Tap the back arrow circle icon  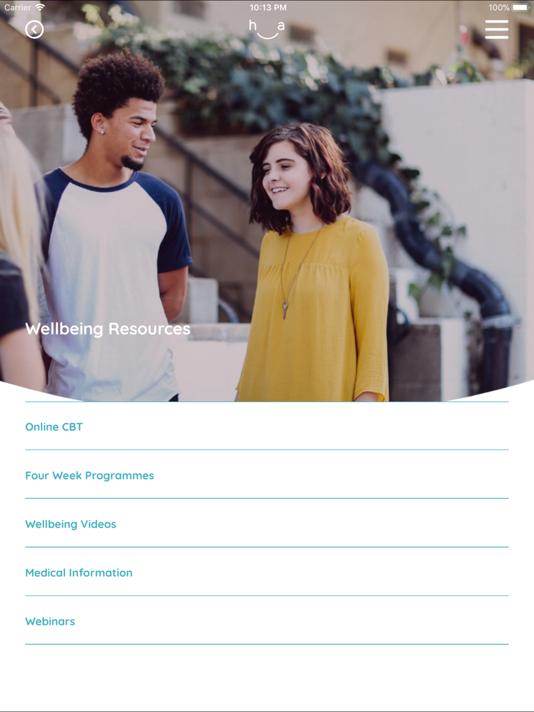point(34,30)
